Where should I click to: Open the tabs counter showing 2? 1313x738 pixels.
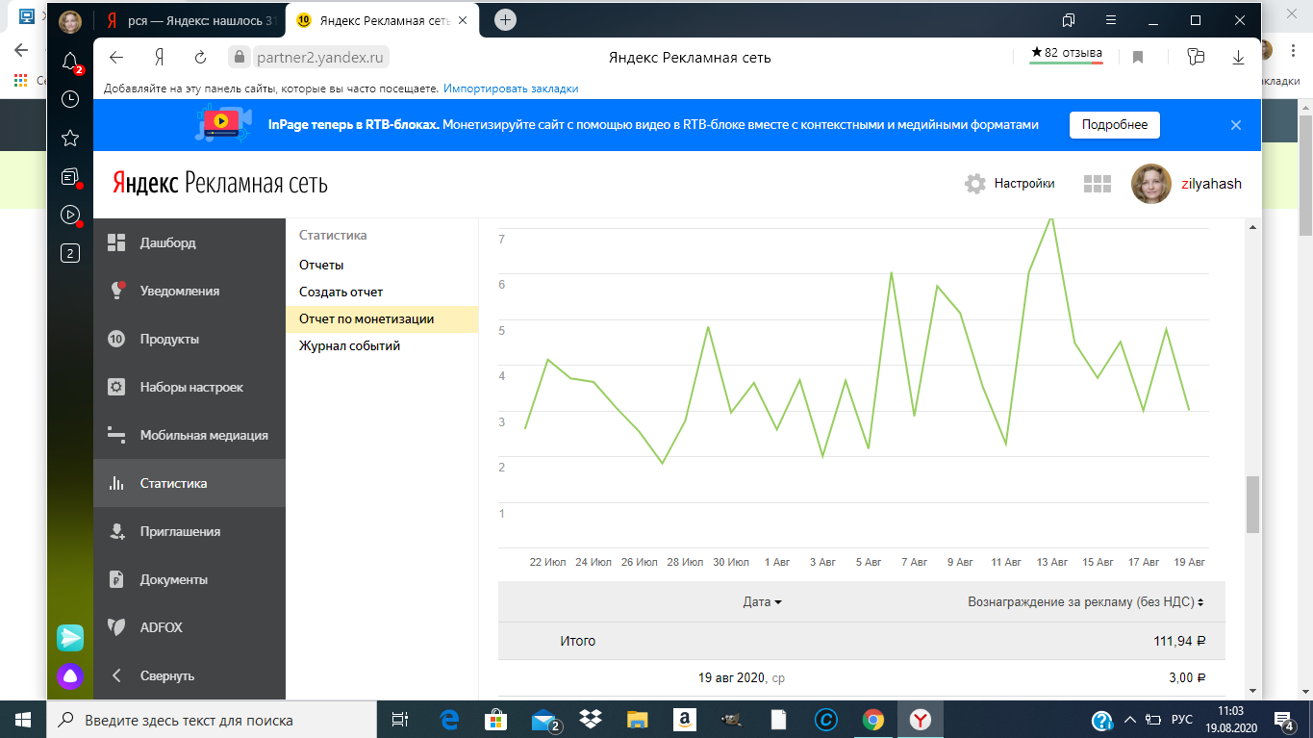click(70, 253)
